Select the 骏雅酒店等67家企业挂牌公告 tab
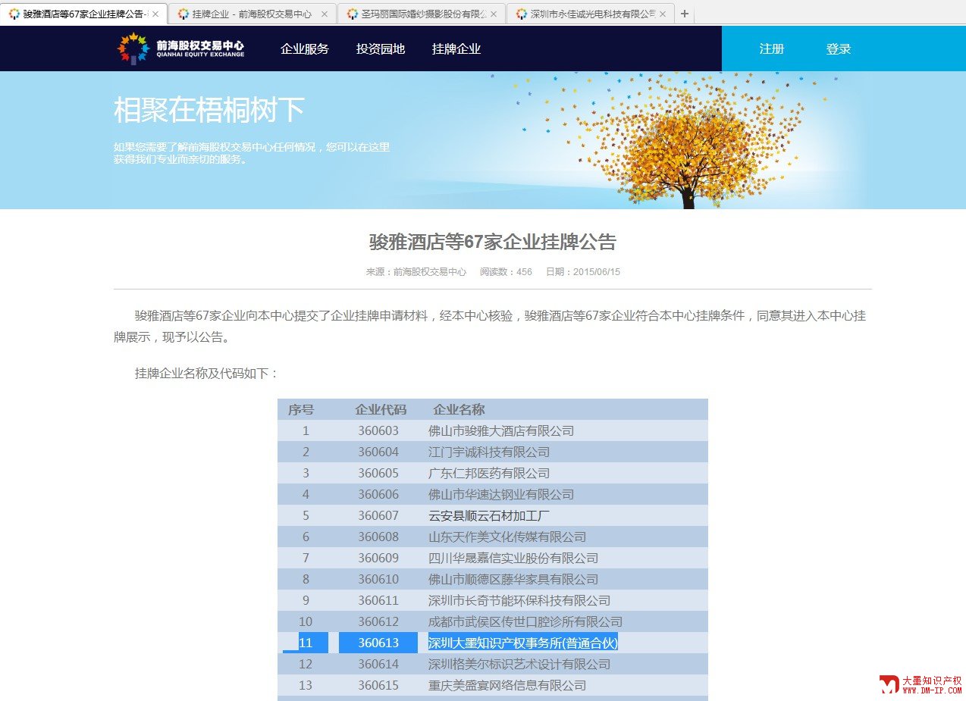This screenshot has width=966, height=701. point(83,14)
